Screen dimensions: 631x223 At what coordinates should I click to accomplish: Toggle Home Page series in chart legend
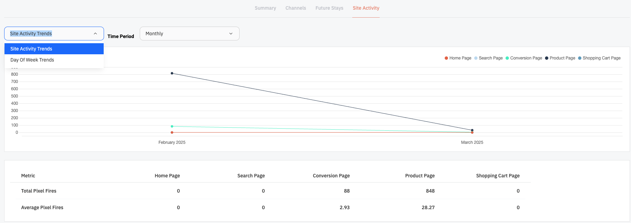pos(458,58)
